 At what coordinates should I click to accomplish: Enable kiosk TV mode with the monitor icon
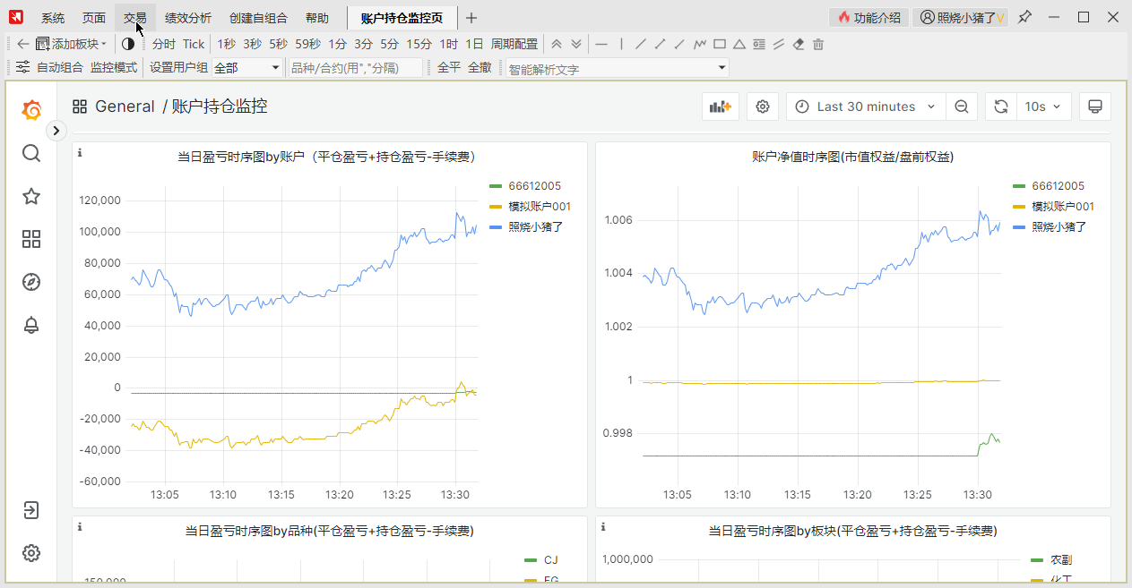[x=1094, y=106]
